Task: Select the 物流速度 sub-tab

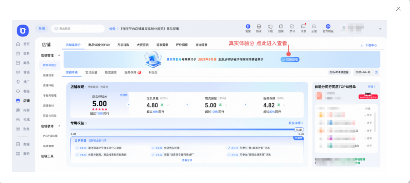Action: click(x=111, y=72)
